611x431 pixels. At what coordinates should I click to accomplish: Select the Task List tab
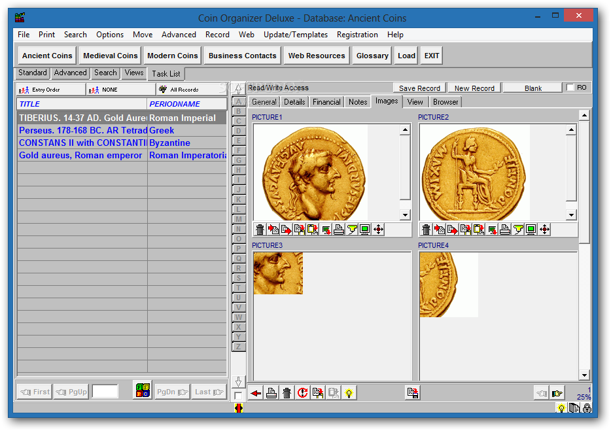pyautogui.click(x=166, y=74)
